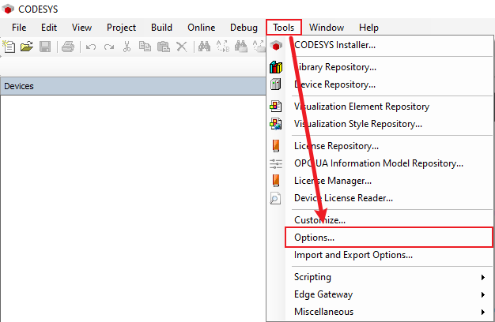Click the Replace A-to-B toolbar icon
This screenshot has width=495, height=322.
pos(222,47)
